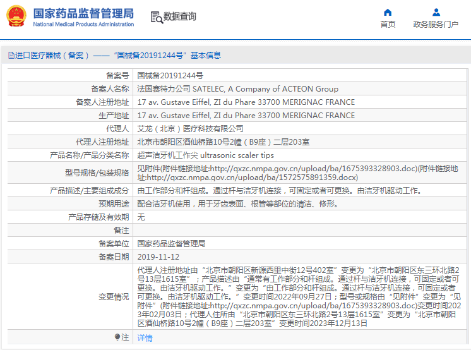The width and height of the screenshot is (471, 350).
Task: Open 政务服务门户 portal link
Action: pyautogui.click(x=436, y=25)
